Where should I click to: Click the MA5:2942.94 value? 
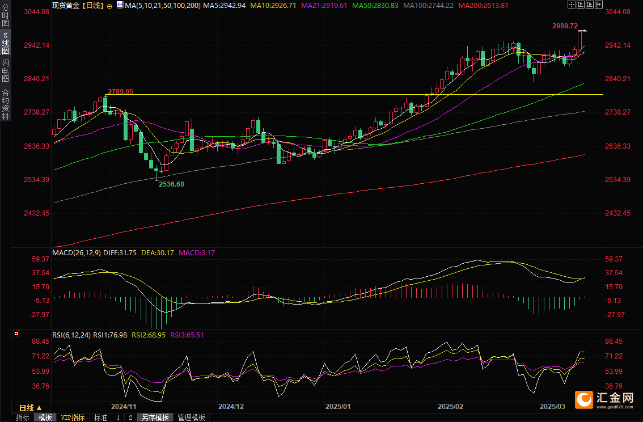pyautogui.click(x=225, y=6)
